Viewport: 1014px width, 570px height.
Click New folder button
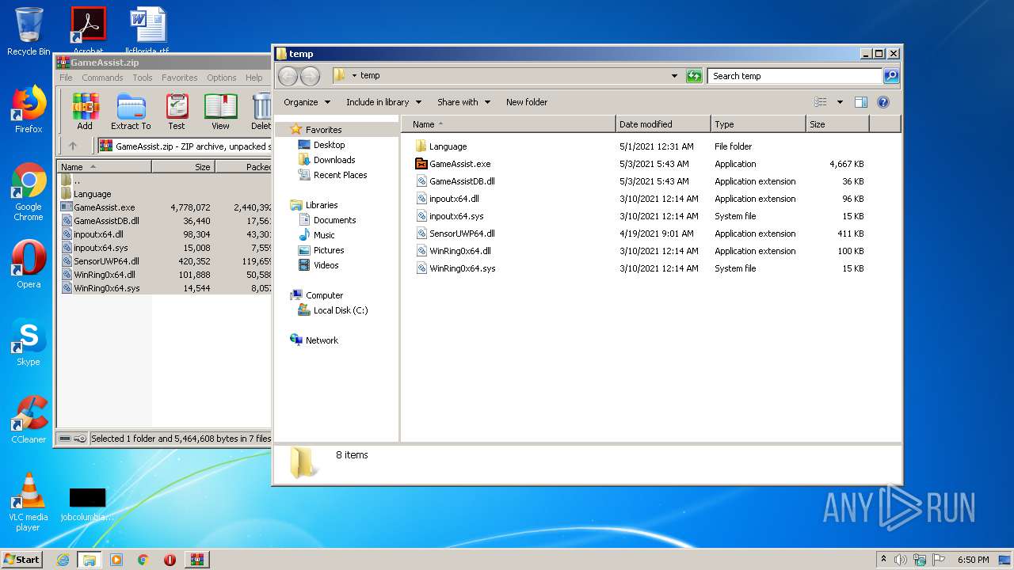pos(527,102)
